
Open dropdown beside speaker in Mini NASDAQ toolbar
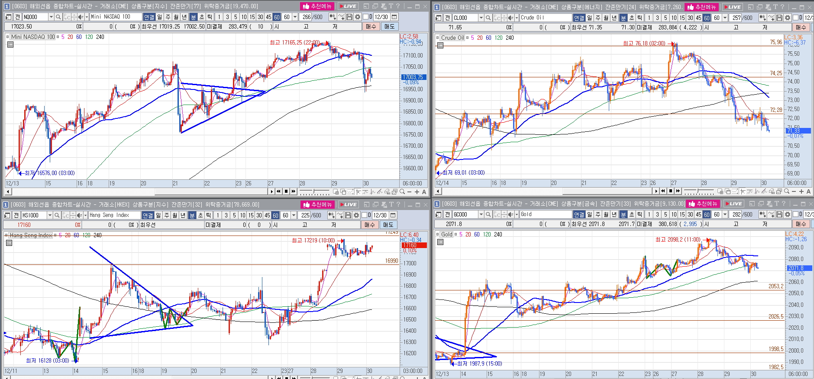pyautogui.click(x=87, y=17)
